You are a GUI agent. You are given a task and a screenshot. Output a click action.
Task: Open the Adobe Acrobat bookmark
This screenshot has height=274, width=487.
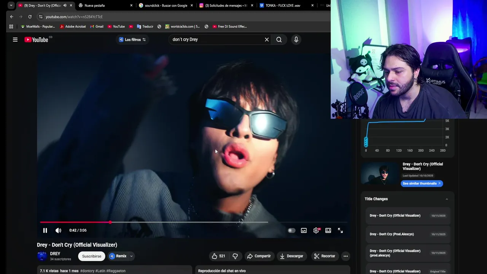tap(73, 27)
